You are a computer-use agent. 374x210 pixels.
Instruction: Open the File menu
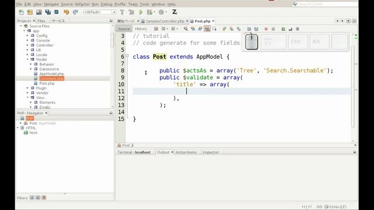click(19, 4)
